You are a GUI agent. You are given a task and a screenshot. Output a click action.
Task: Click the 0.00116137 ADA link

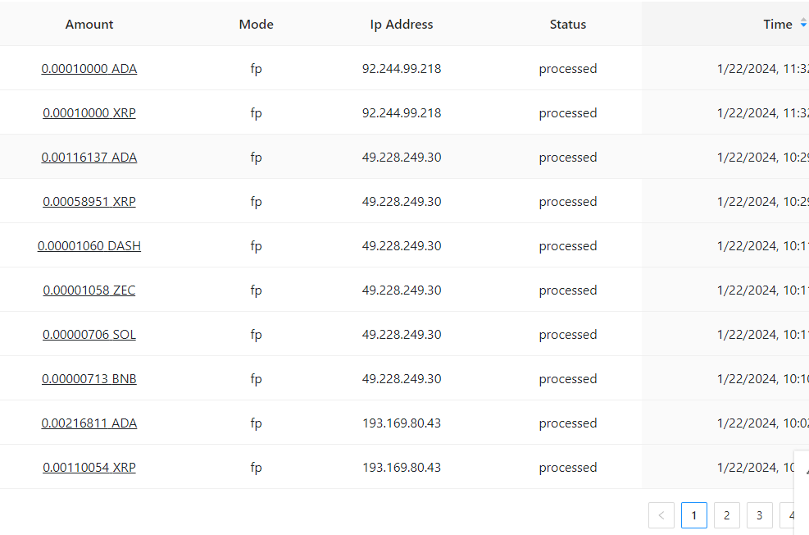coord(89,158)
